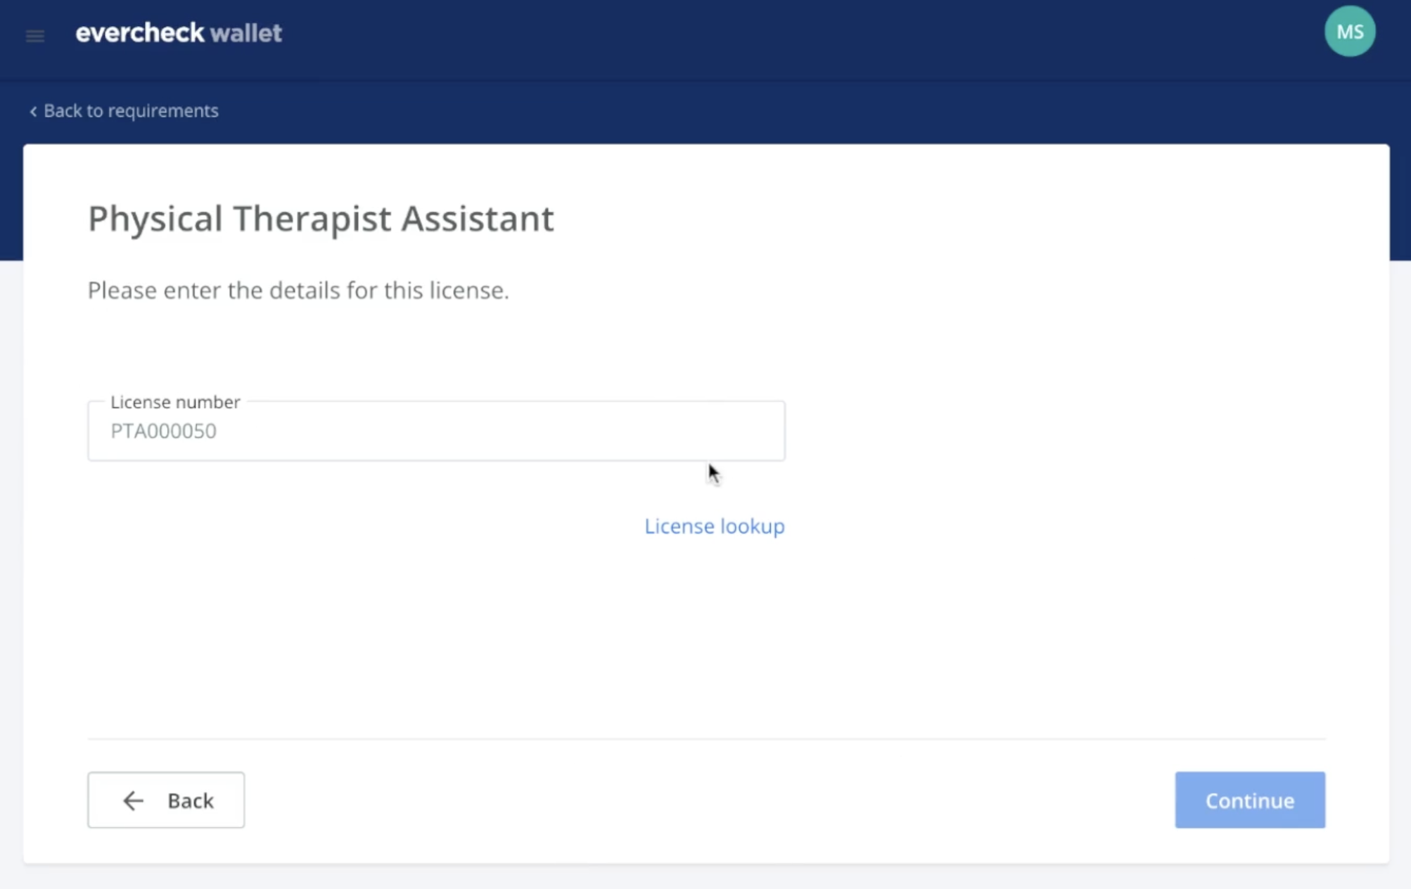Image resolution: width=1411 pixels, height=889 pixels.
Task: Focus the License number input field
Action: tap(436, 431)
